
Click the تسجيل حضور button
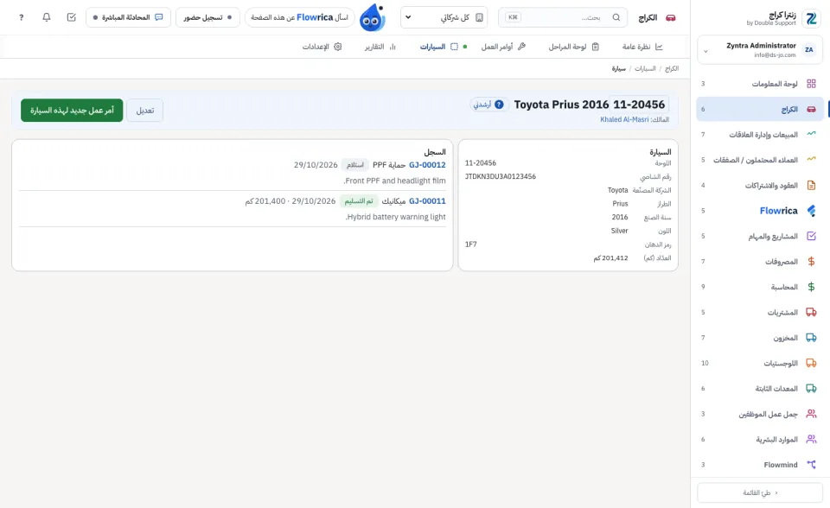point(207,17)
